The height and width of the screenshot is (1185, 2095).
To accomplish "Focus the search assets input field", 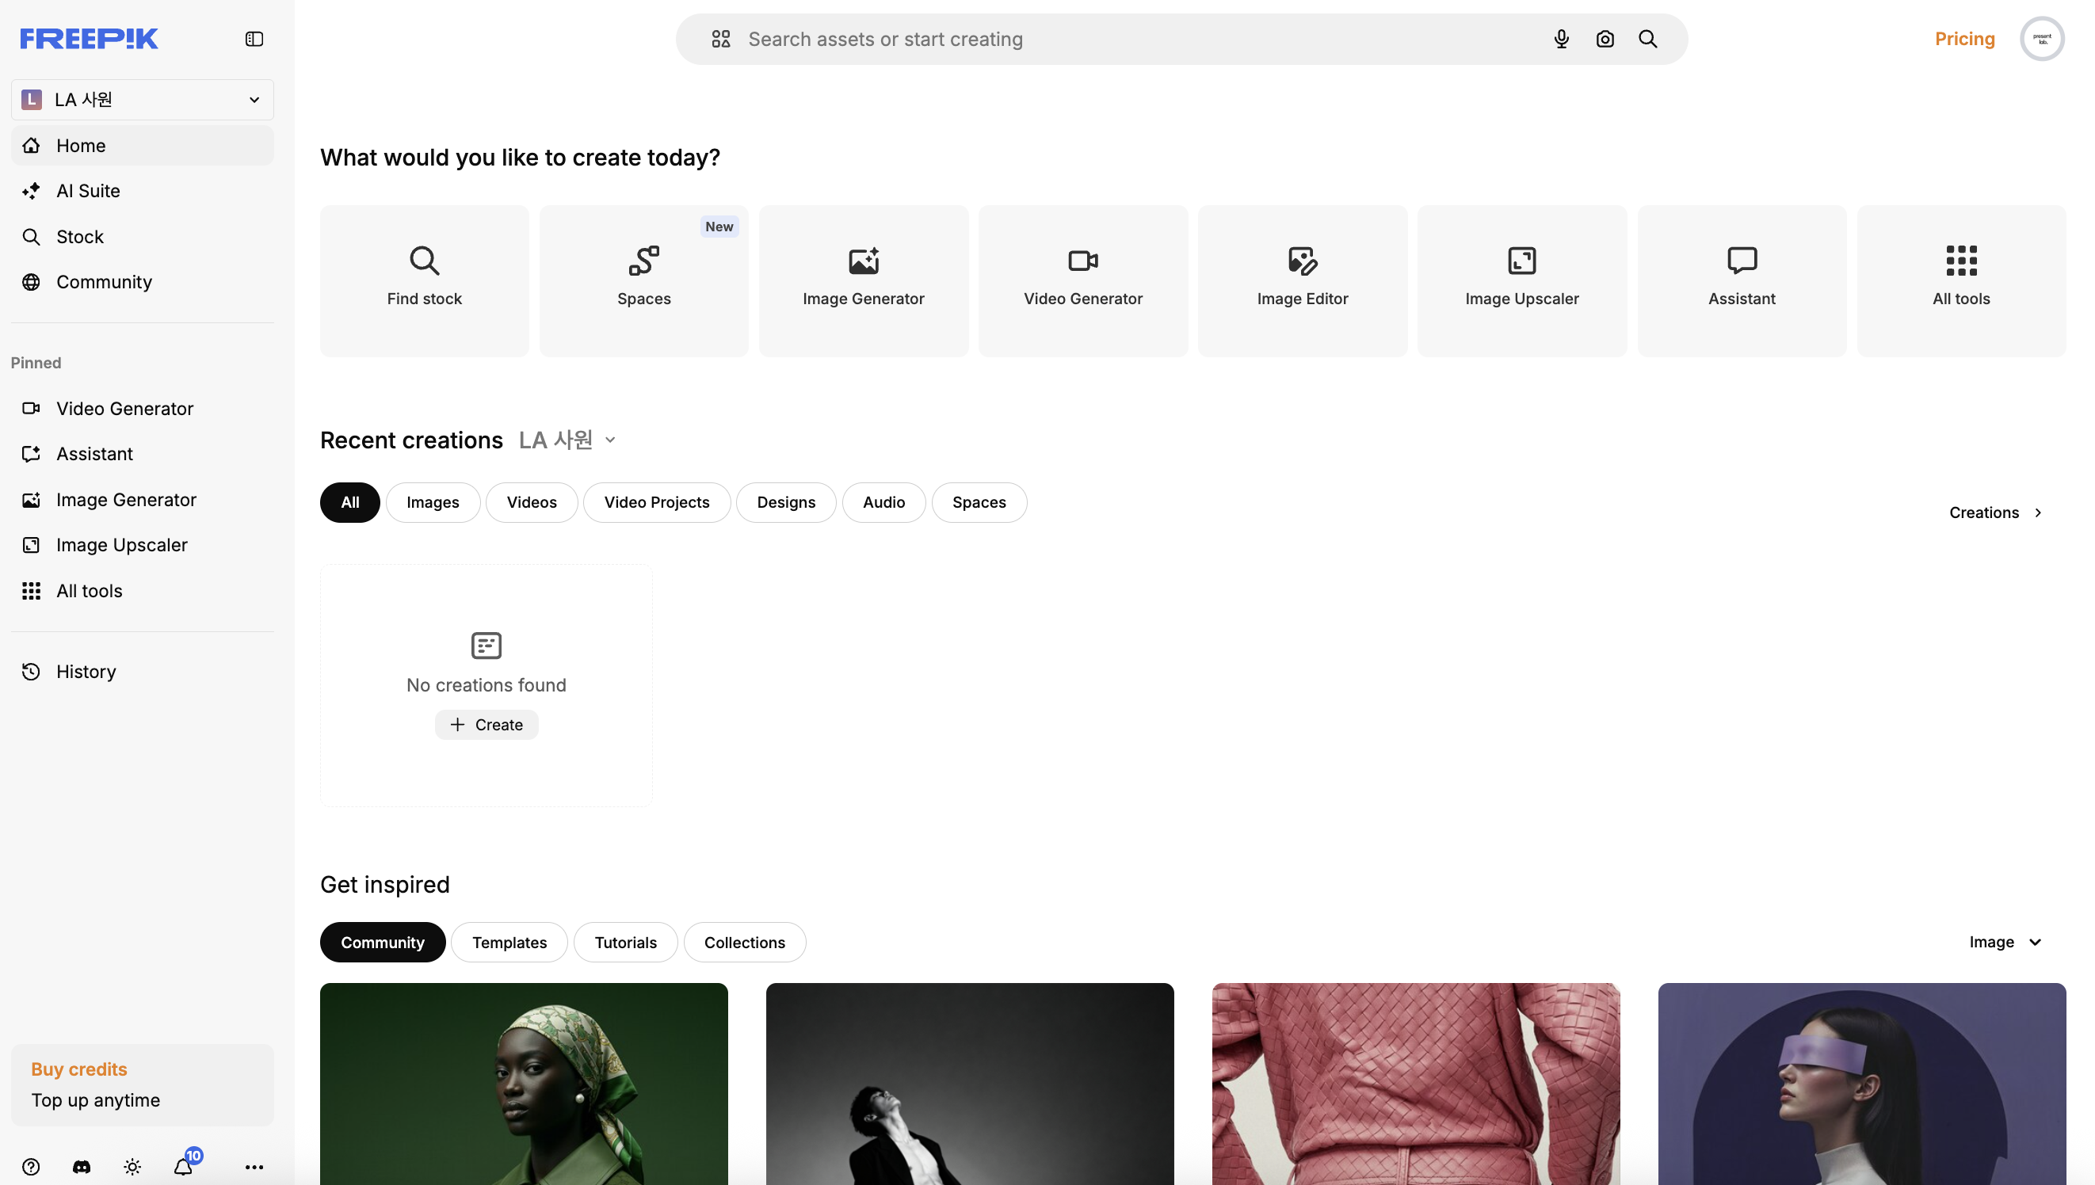I will pos(1139,39).
